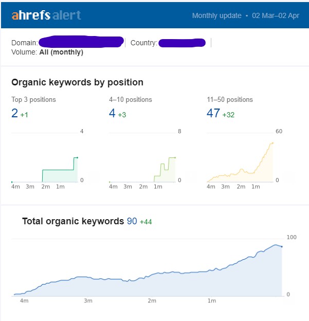Viewport: 309px width, 321px height.
Task: Click the Total organic keywords heading
Action: tap(72, 221)
